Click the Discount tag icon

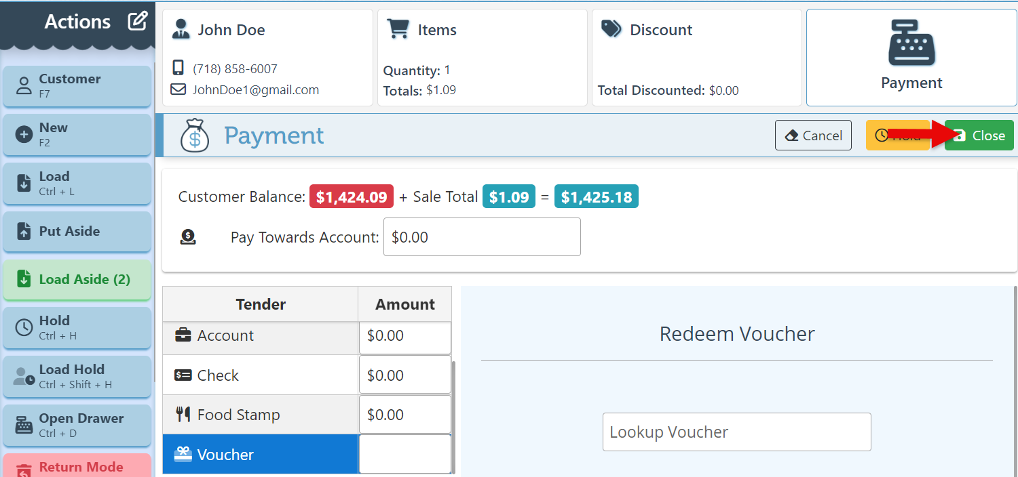[611, 29]
